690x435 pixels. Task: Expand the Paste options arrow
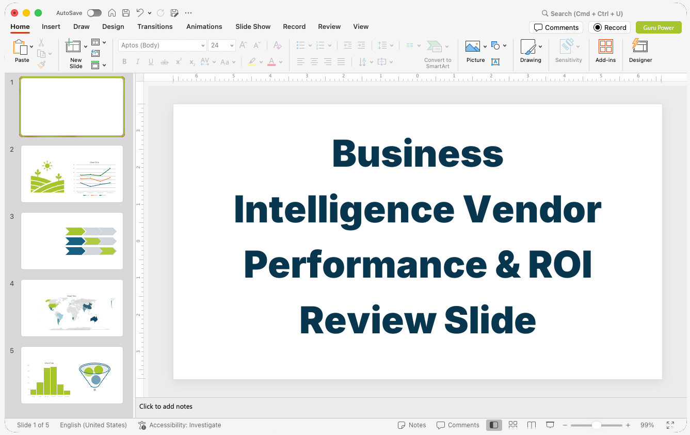pos(32,47)
